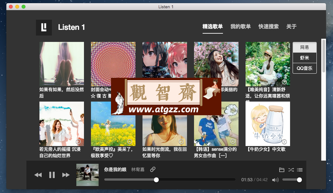Play the 若无旁人的摇摆 playlist via play icon
333x193 pixels.
(x=78, y=142)
